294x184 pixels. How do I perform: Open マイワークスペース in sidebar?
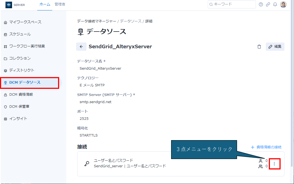[x=25, y=22]
